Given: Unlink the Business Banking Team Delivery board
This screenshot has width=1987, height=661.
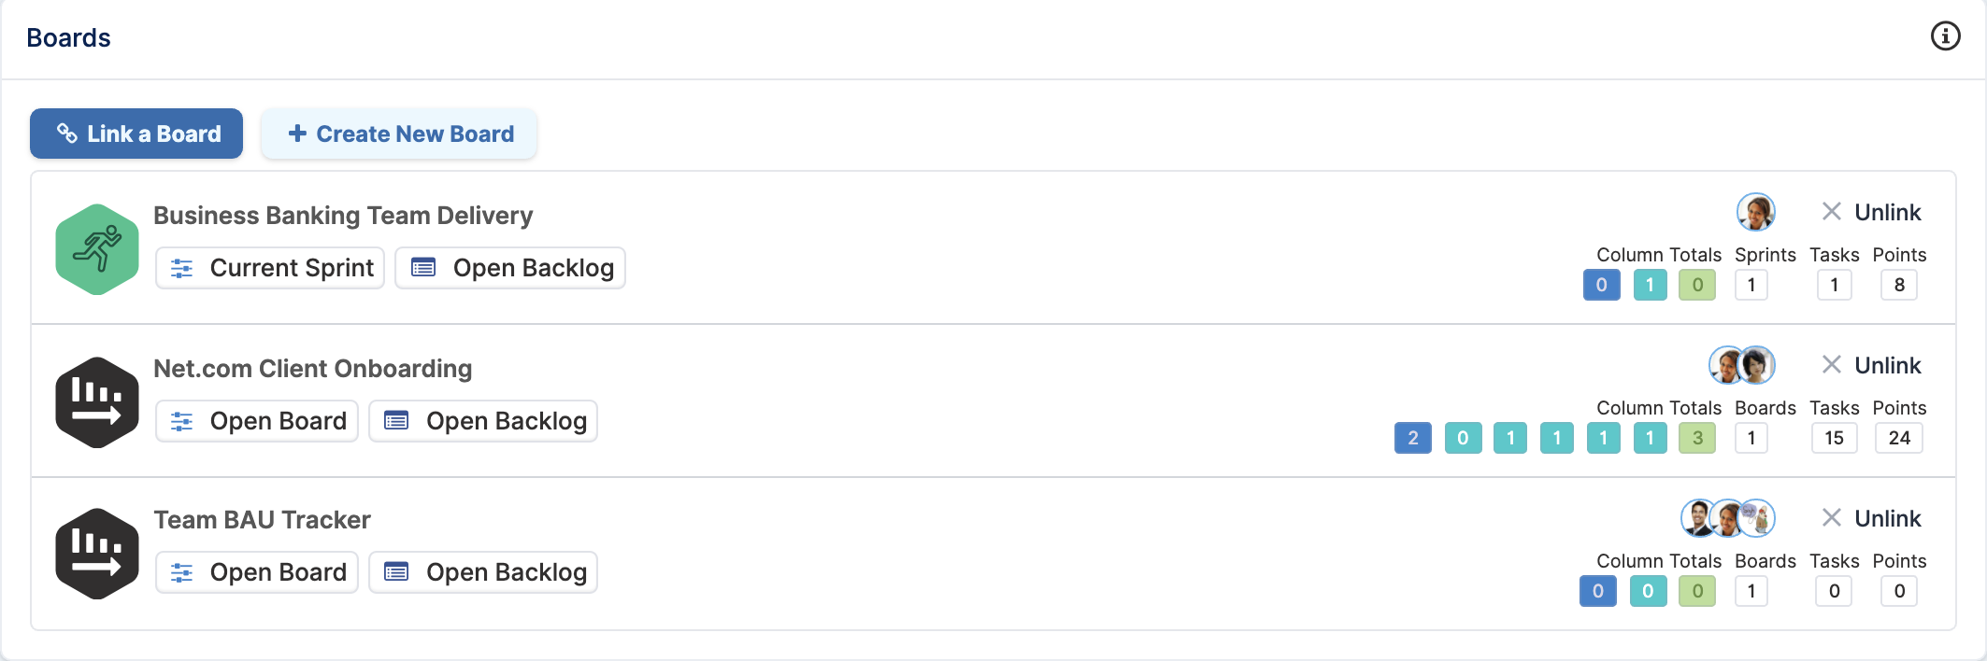Looking at the screenshot, I should (1871, 212).
